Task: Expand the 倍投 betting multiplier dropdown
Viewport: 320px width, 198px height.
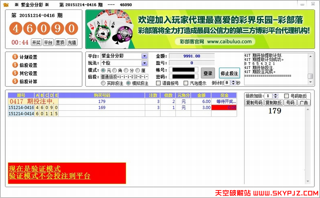Action: [146, 77]
